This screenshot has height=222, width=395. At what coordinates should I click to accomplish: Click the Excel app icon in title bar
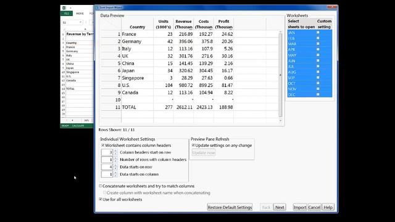[64, 8]
